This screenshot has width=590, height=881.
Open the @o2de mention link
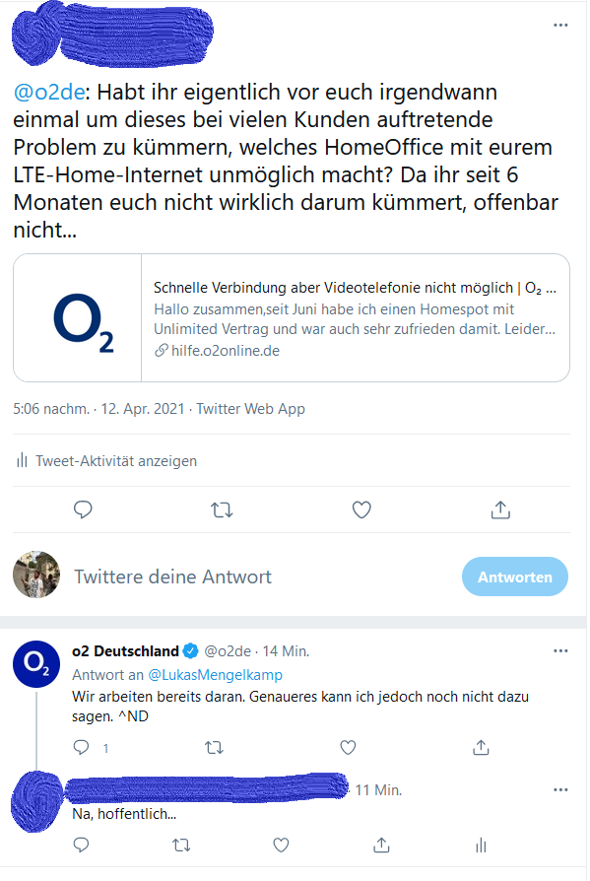click(49, 93)
